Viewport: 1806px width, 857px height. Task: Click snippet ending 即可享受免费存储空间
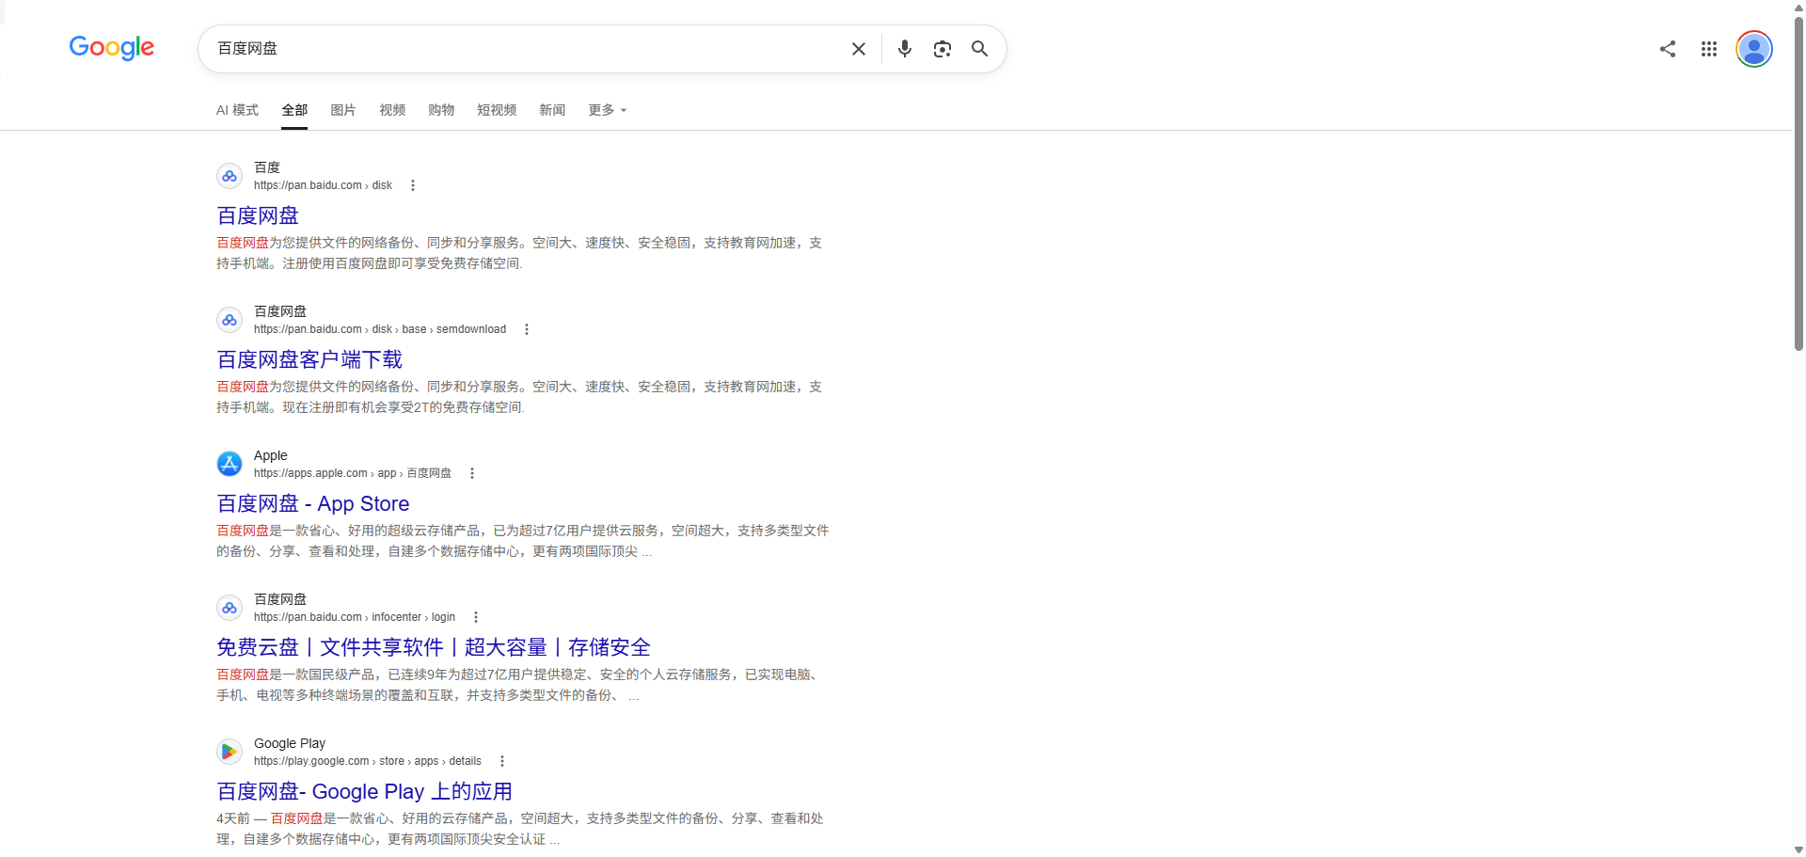point(519,253)
